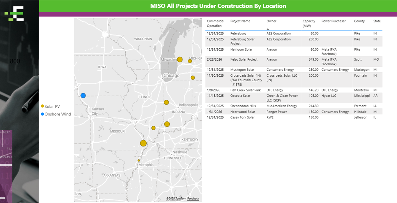Click the solar bubble west of Indianapolis
The width and height of the screenshot is (397, 203).
point(166,102)
